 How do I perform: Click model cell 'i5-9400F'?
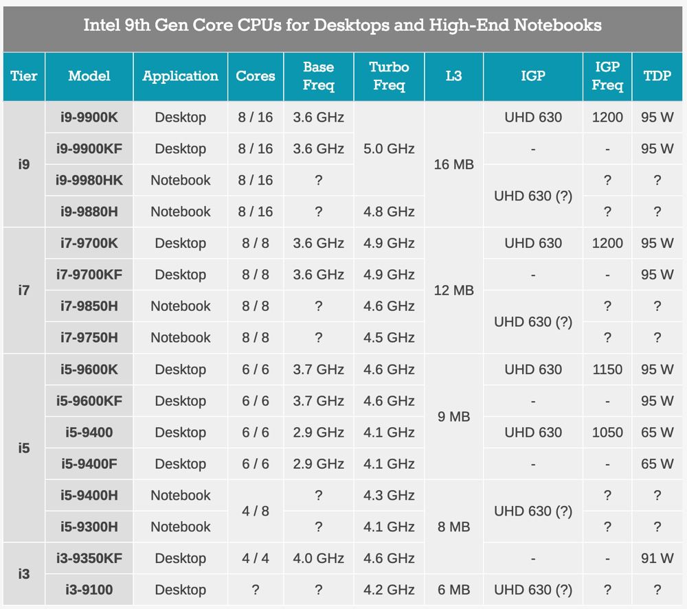click(89, 464)
